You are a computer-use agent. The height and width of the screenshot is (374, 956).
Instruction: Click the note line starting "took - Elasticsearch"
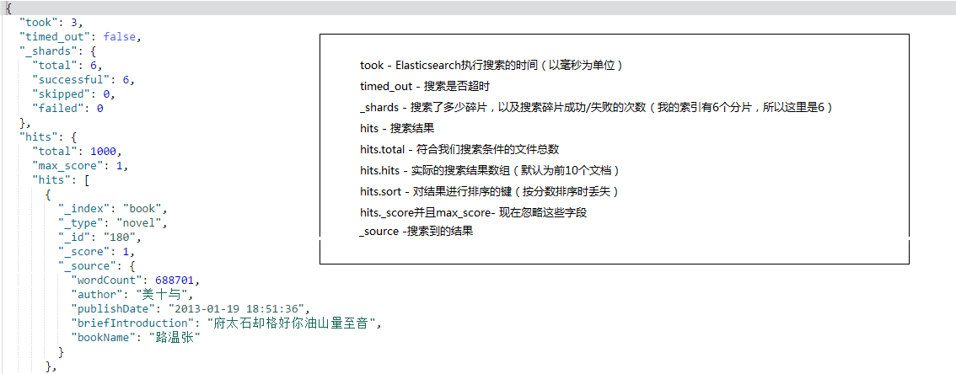[x=491, y=65]
